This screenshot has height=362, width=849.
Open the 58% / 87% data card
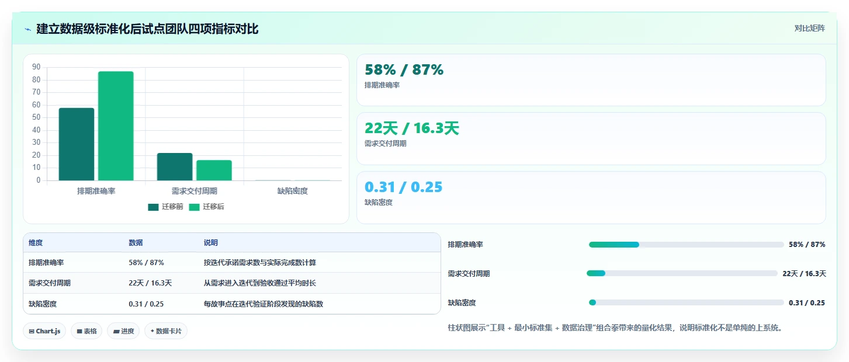[x=591, y=80]
